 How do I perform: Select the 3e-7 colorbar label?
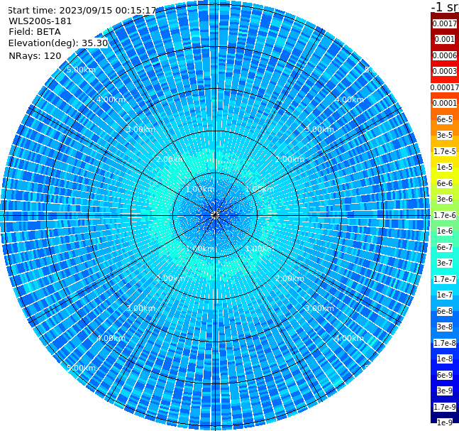pyautogui.click(x=445, y=263)
